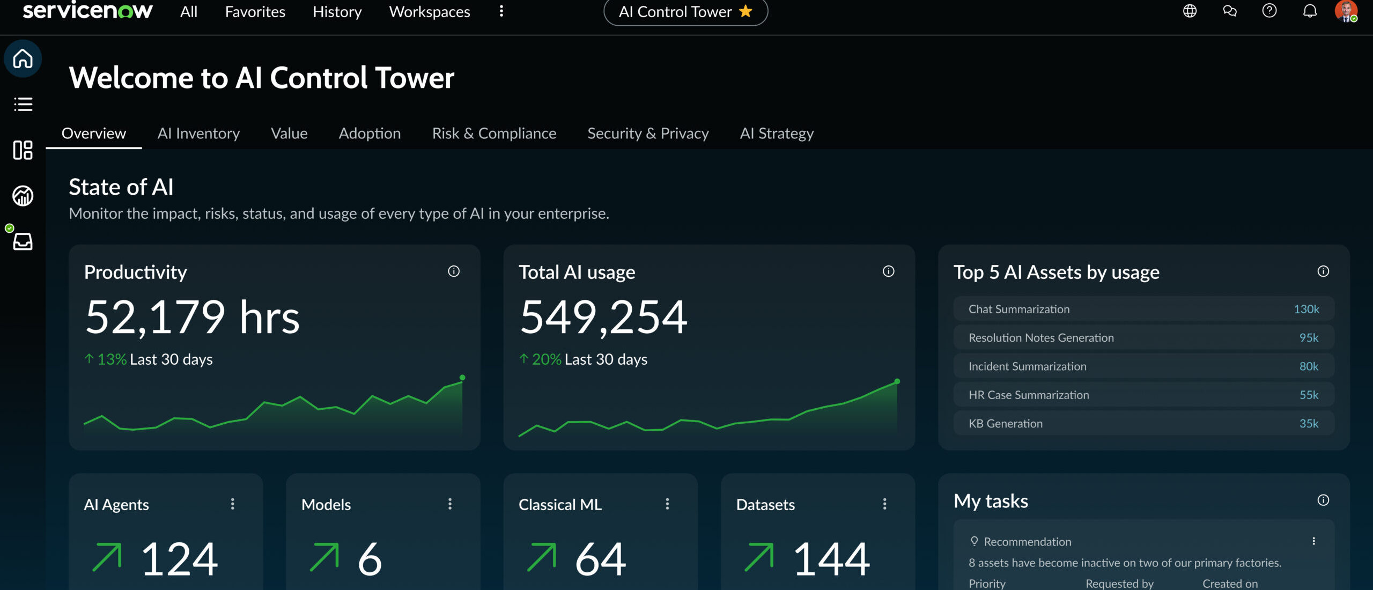Click the Datasets trend arrow icon

pyautogui.click(x=759, y=557)
